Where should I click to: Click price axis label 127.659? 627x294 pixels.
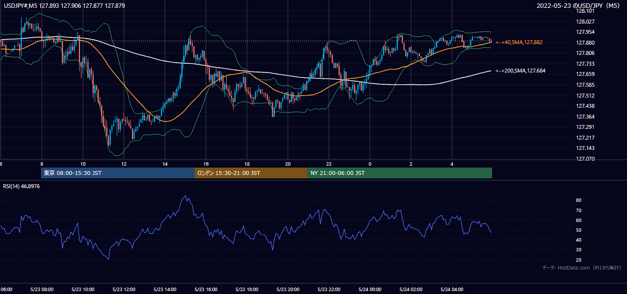click(x=585, y=74)
